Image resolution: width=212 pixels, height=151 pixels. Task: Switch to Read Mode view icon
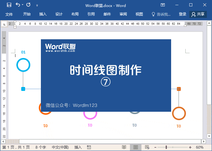coord(124,147)
